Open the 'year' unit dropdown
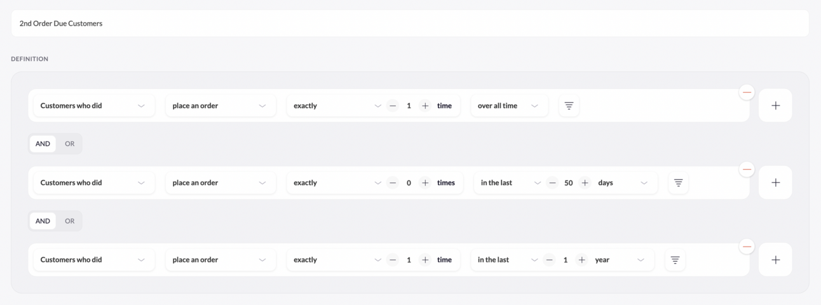The width and height of the screenshot is (821, 305). pyautogui.click(x=620, y=260)
